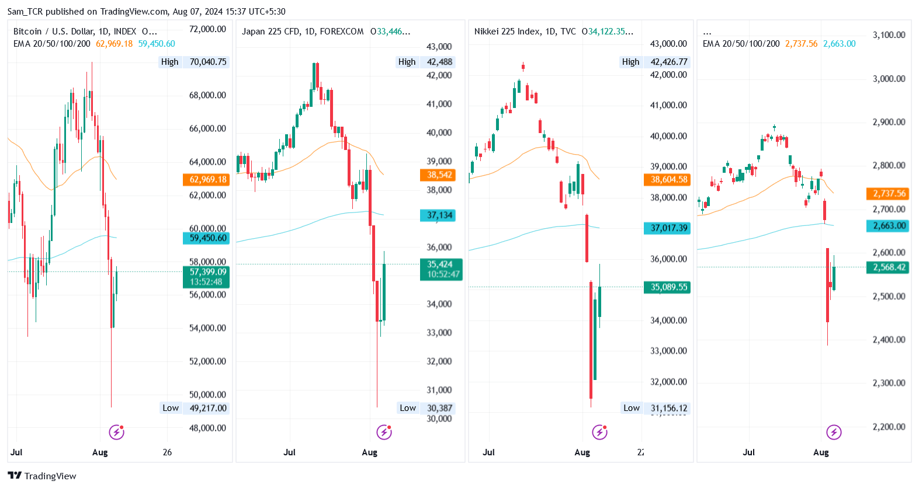Open the Bitcoin / U.S. Dollar chart title
Image resolution: width=919 pixels, height=488 pixels.
pos(74,32)
